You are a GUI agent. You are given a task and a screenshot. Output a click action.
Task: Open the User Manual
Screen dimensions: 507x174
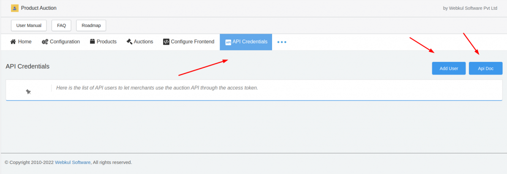(x=29, y=25)
